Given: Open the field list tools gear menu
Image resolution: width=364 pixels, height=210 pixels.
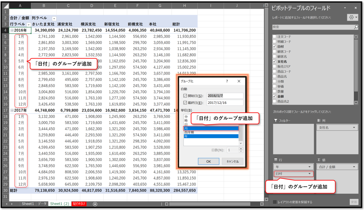Looking at the screenshot, I should coord(352,17).
